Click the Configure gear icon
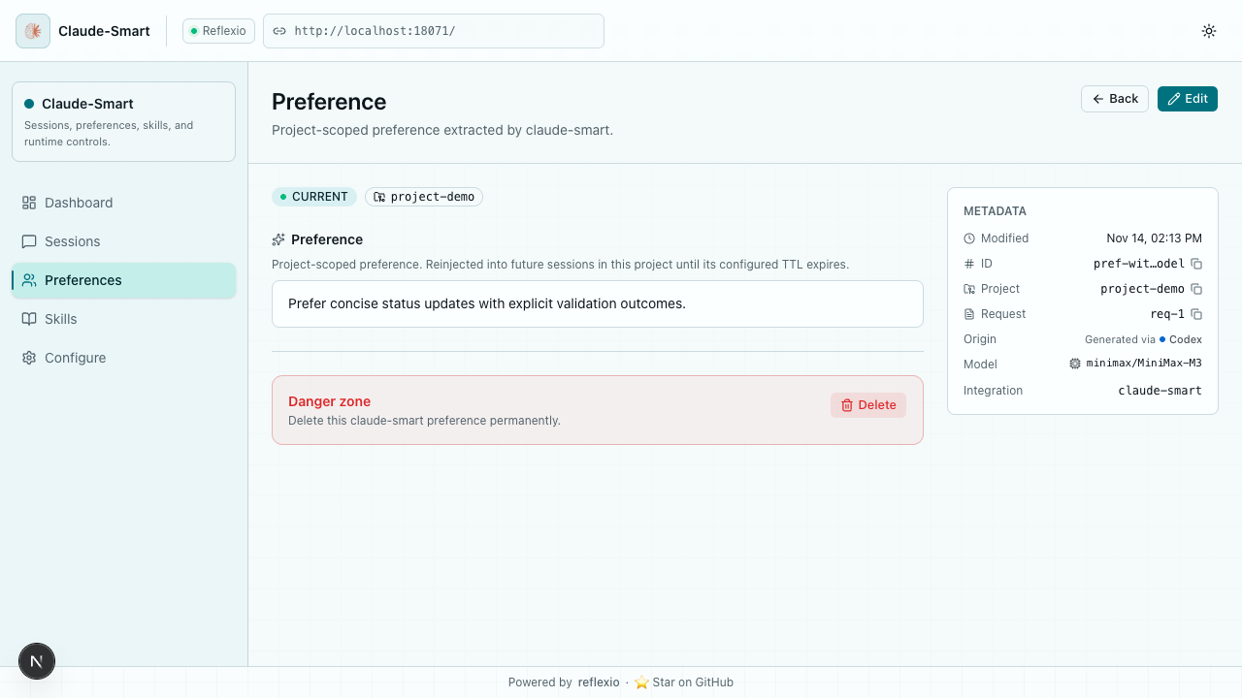 coord(29,358)
